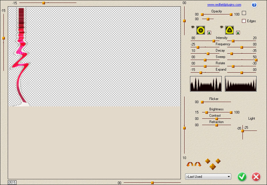Open the blue help question mark
This screenshot has width=267, height=185.
coord(254,5)
